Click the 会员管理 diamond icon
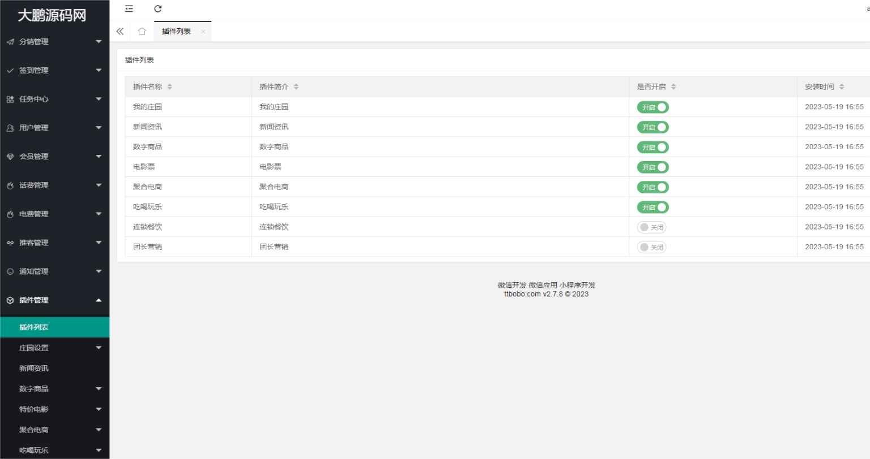Viewport: 870px width, 459px height. click(10, 157)
